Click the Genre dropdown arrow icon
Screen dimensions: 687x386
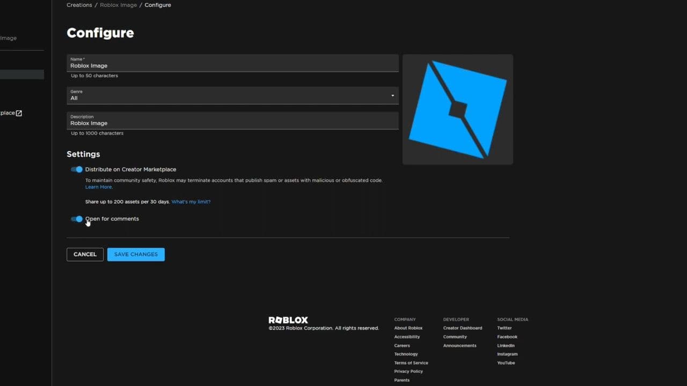392,95
